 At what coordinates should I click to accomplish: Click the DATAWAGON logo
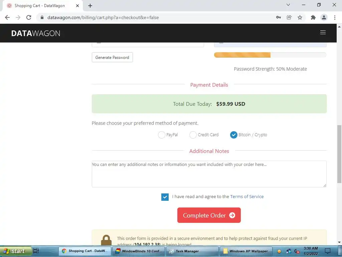click(35, 33)
